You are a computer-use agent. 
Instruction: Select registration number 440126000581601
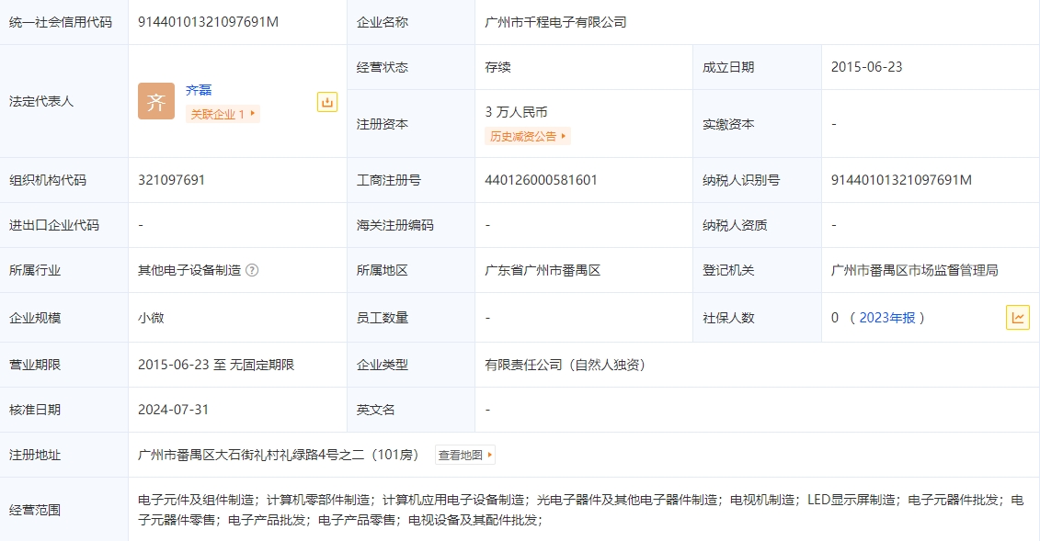541,180
